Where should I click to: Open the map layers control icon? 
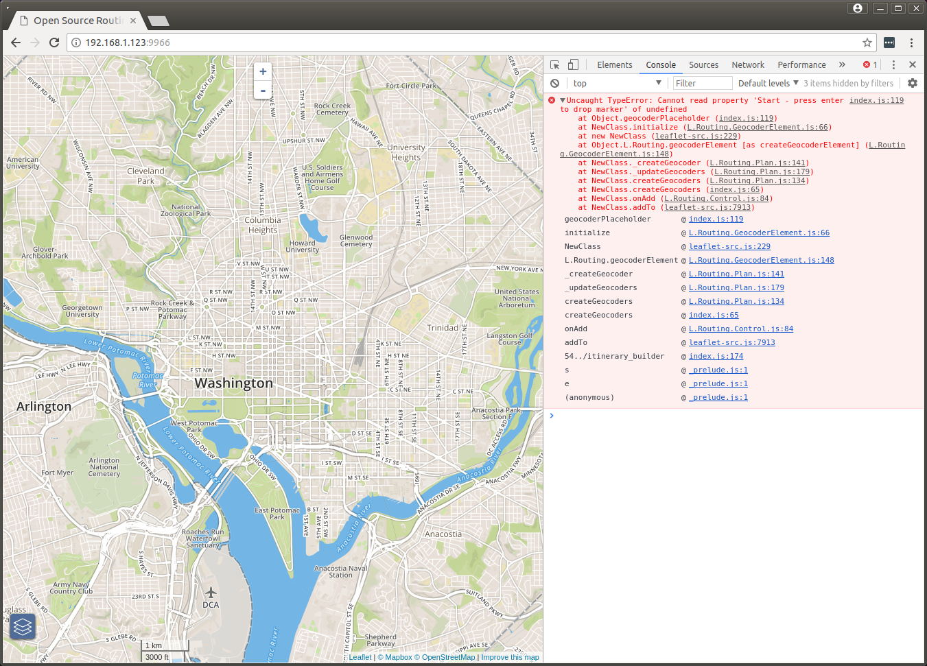[23, 626]
